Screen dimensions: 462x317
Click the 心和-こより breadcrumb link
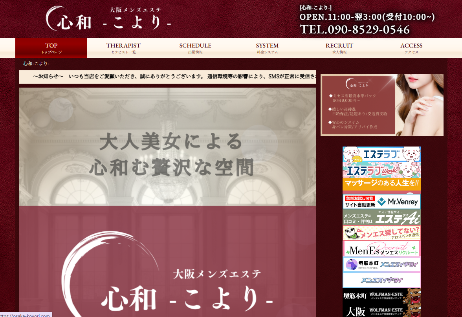tap(36, 63)
